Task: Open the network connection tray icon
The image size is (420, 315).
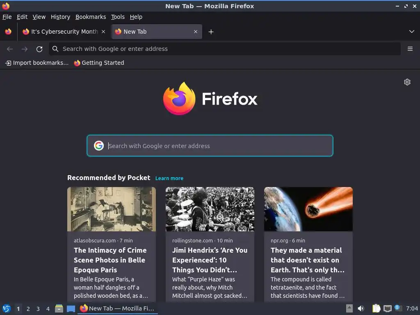Action: pyautogui.click(x=387, y=309)
